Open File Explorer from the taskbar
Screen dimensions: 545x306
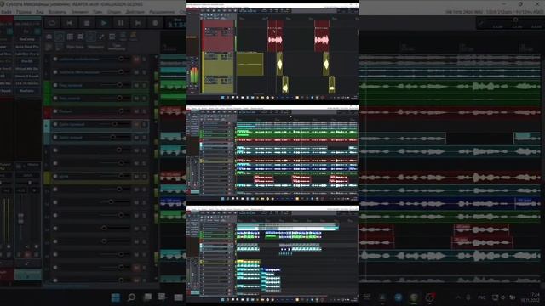[178, 297]
